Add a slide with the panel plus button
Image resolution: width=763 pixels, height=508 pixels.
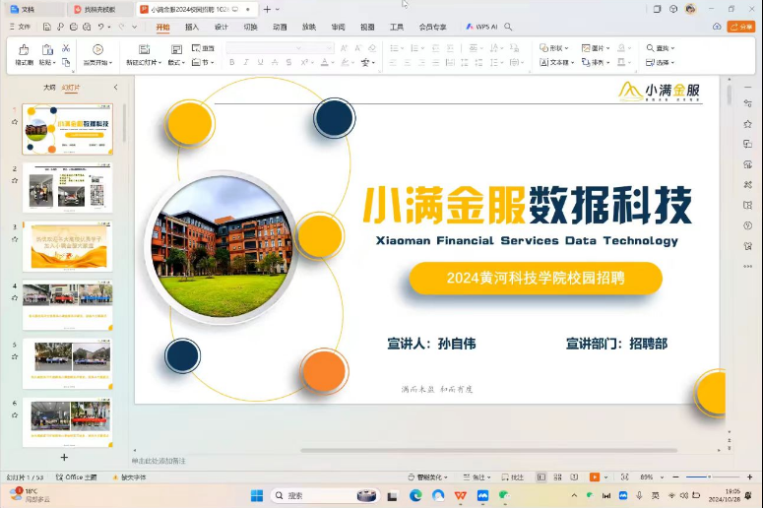tap(64, 458)
